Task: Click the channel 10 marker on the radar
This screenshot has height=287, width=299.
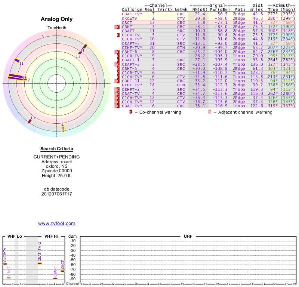Action: (x=30, y=120)
